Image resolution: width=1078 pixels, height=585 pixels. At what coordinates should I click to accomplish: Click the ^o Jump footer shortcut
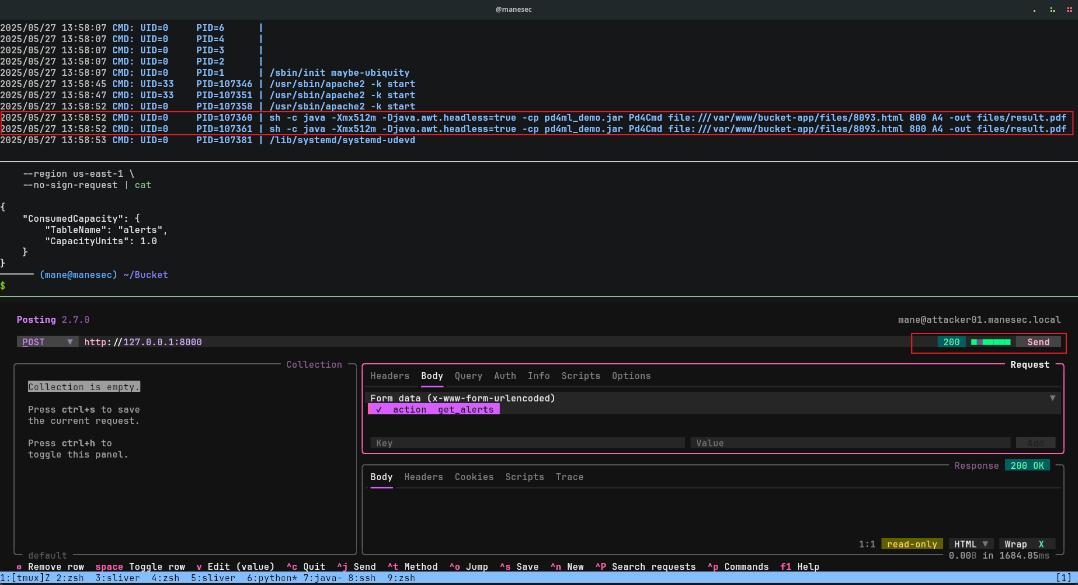point(468,566)
